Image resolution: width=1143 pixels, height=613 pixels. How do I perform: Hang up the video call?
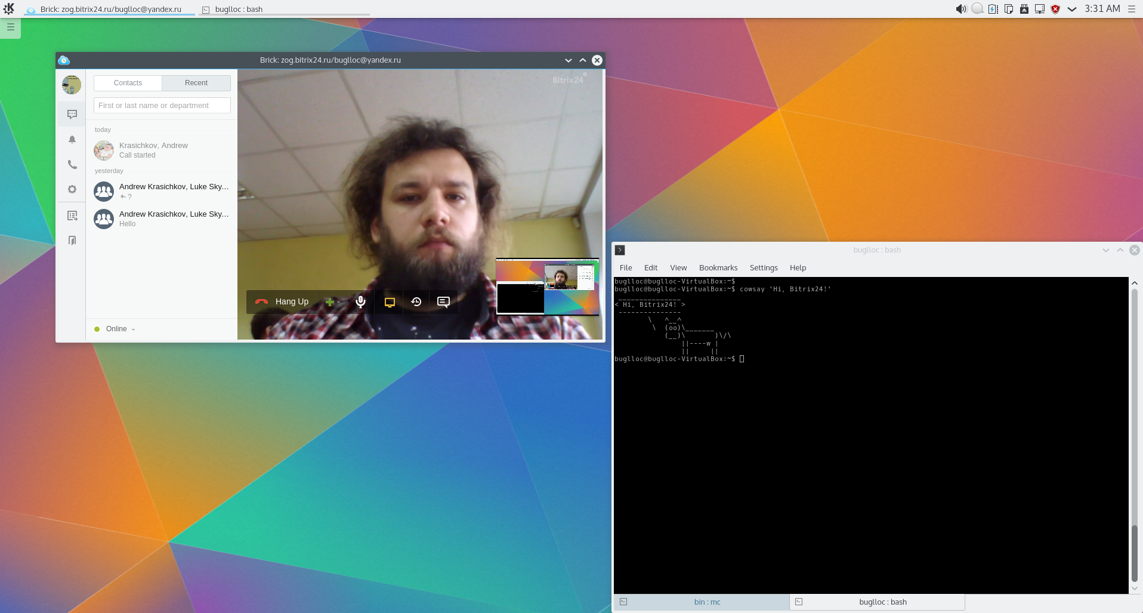click(282, 302)
